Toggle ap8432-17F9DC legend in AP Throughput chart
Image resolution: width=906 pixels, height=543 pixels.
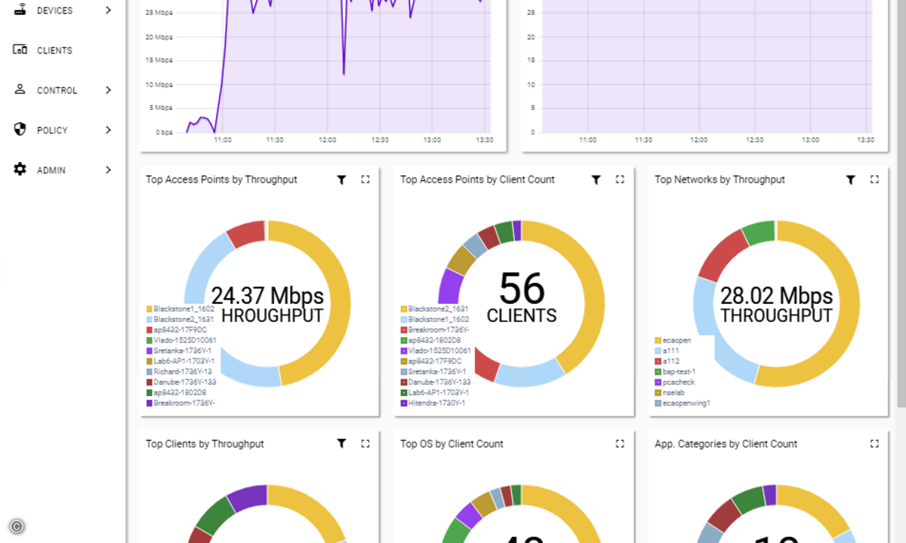pyautogui.click(x=177, y=330)
